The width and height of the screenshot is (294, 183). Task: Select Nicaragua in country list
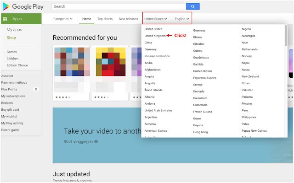[x=248, y=36]
